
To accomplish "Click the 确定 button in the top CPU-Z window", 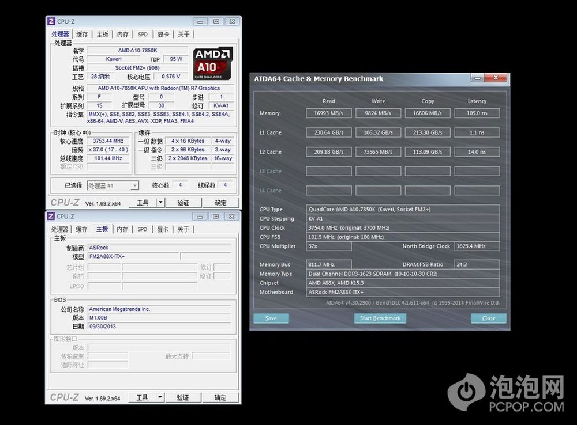I will tap(220, 202).
